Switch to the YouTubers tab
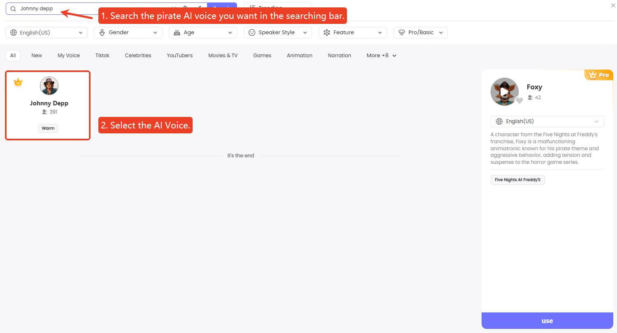 tap(180, 56)
